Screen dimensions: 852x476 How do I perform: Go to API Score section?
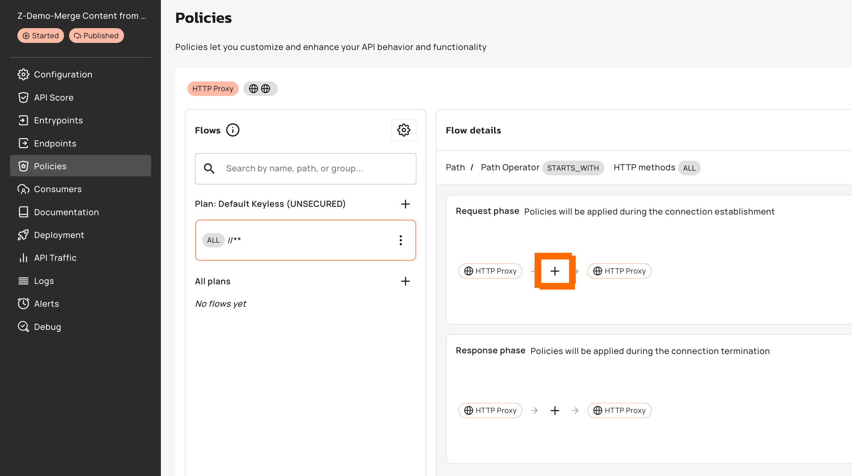point(54,98)
